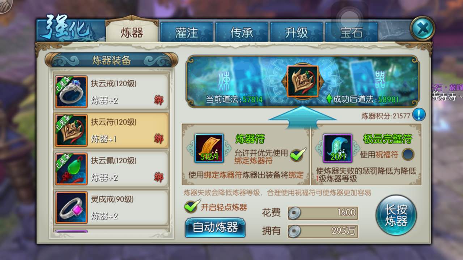This screenshot has height=260, width=463.
Task: Tap the 极品完璧符 blessing charm icon
Action: point(337,148)
